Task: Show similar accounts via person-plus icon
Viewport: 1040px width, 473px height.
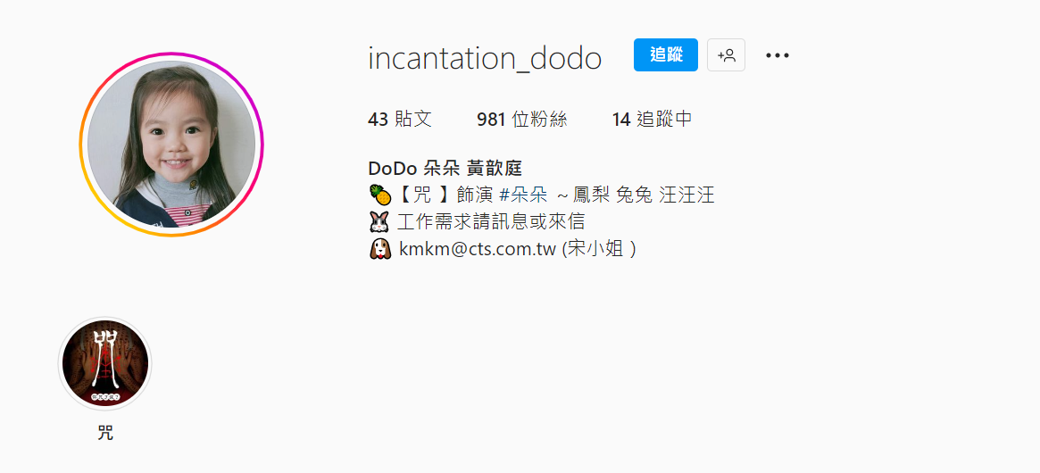Action: point(726,55)
